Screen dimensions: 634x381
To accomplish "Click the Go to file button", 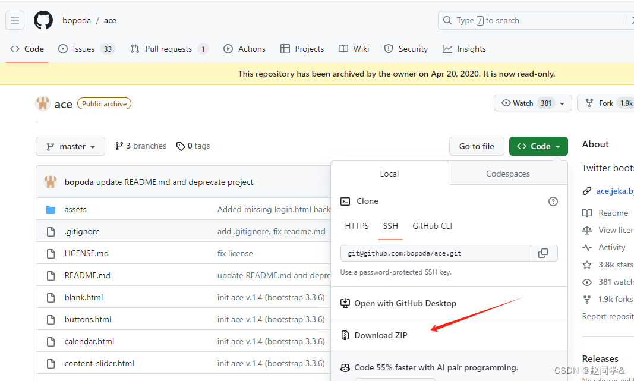I will coord(477,146).
